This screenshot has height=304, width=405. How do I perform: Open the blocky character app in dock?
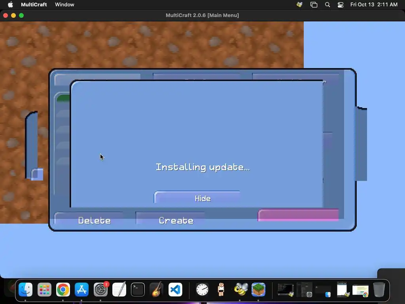coord(221,289)
